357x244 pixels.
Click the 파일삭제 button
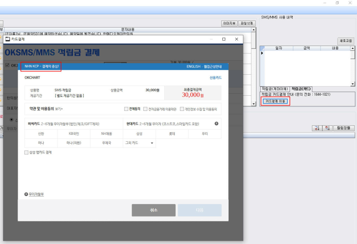tap(247, 23)
